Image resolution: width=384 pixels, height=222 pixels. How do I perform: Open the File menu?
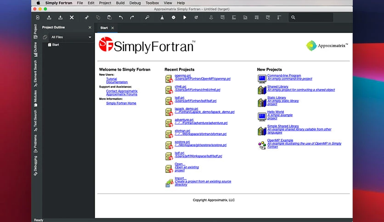click(80, 3)
